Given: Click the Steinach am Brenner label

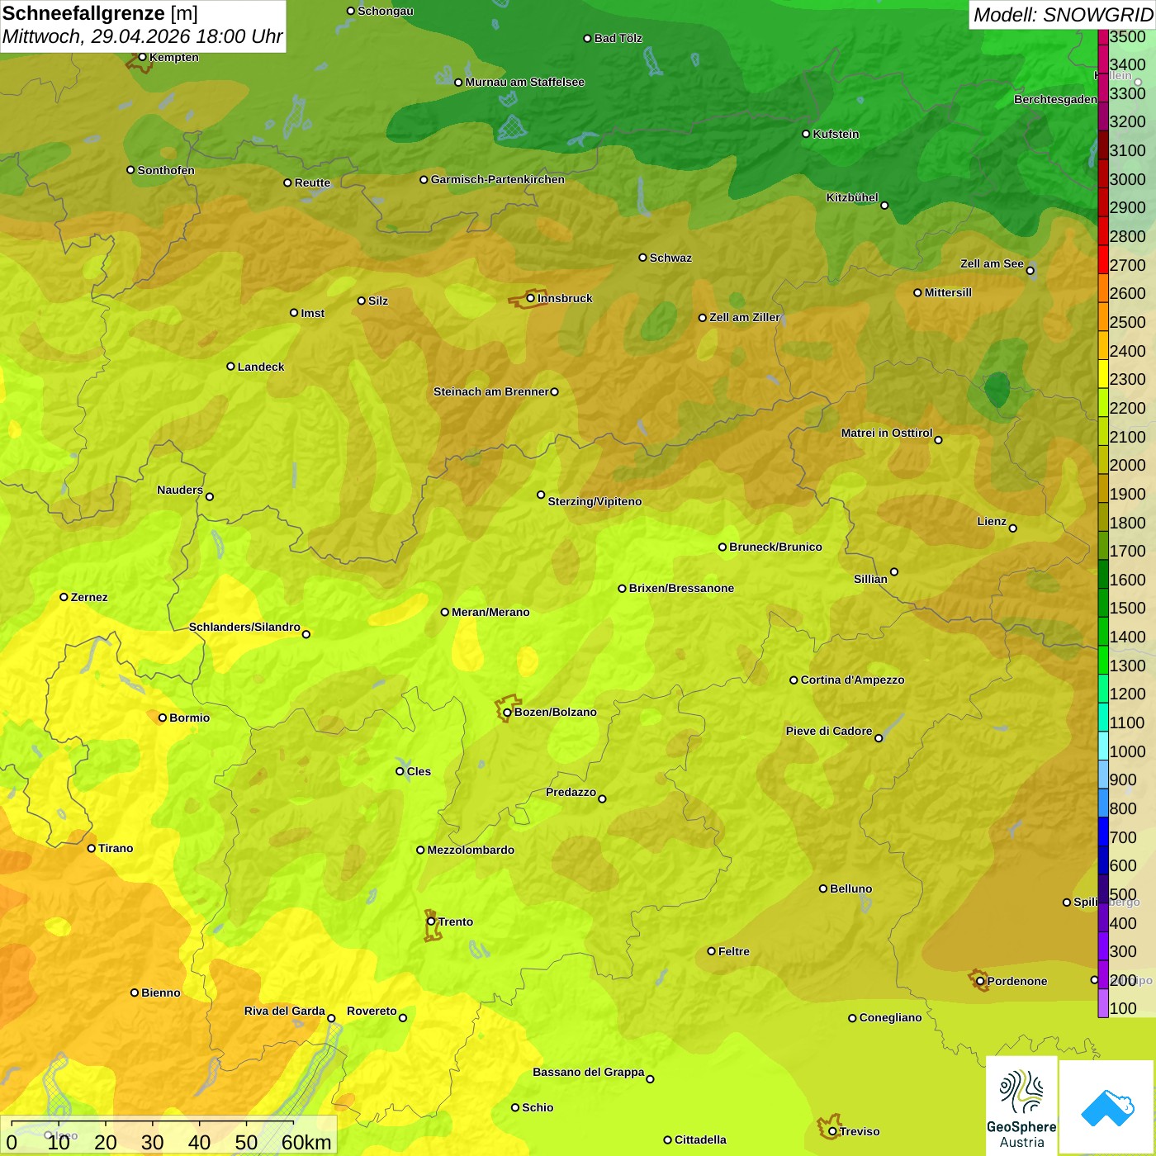Looking at the screenshot, I should (491, 391).
